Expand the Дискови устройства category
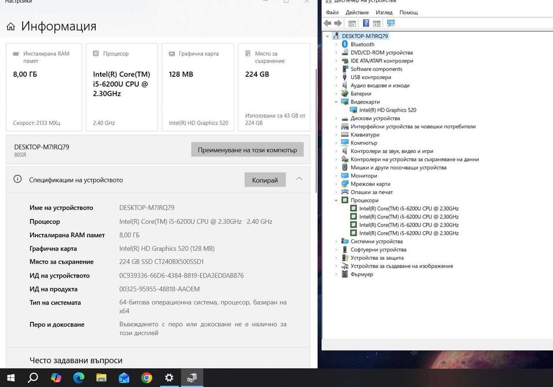The width and height of the screenshot is (553, 387). pyautogui.click(x=336, y=118)
